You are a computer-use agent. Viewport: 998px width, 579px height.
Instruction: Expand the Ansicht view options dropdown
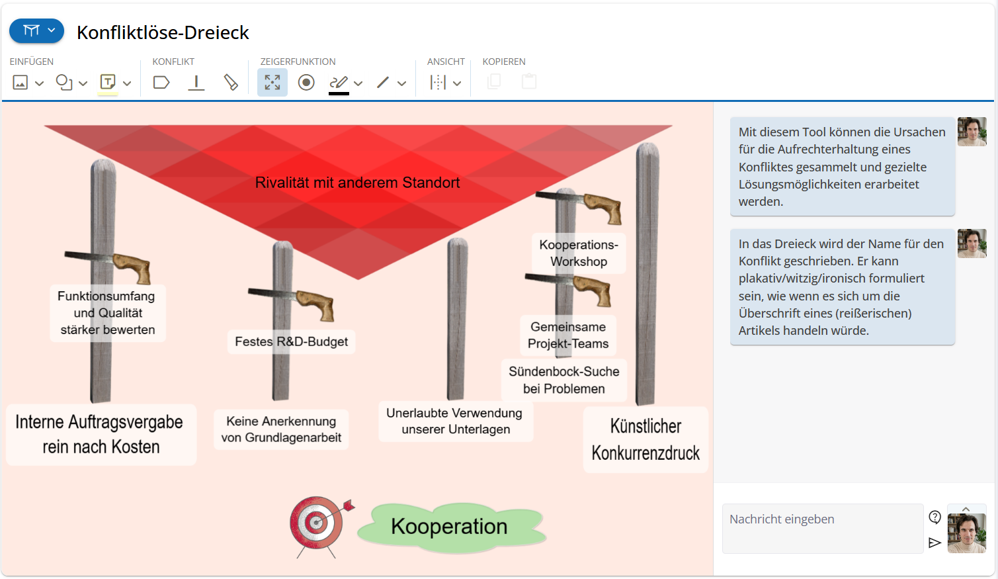[x=457, y=83]
